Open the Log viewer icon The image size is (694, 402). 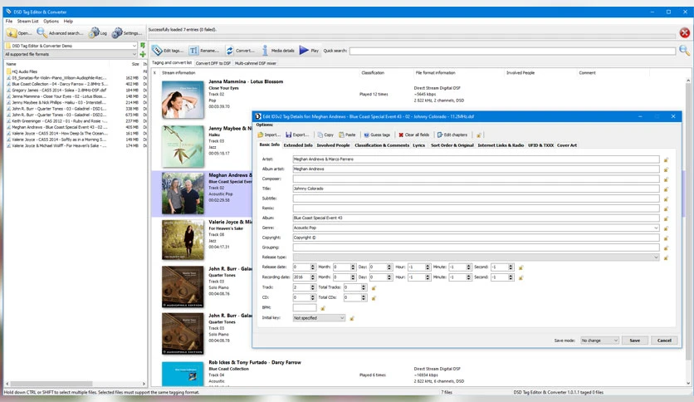tap(98, 32)
